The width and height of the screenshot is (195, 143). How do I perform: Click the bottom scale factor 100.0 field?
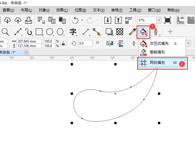click(x=49, y=46)
